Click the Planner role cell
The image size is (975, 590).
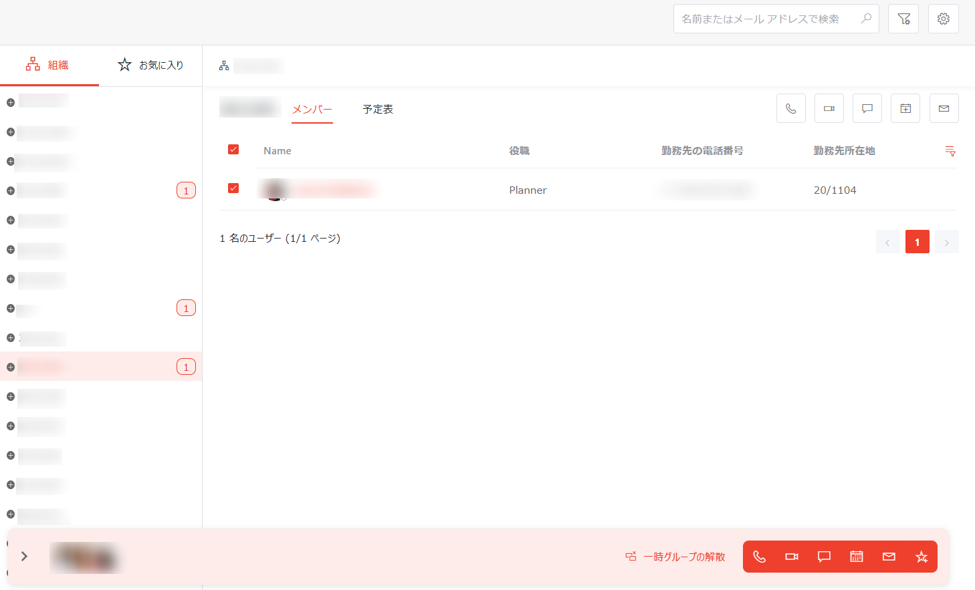click(528, 190)
